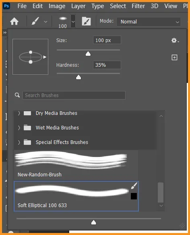Go to the Home screen icon
The height and width of the screenshot is (235, 190).
[x=14, y=21]
